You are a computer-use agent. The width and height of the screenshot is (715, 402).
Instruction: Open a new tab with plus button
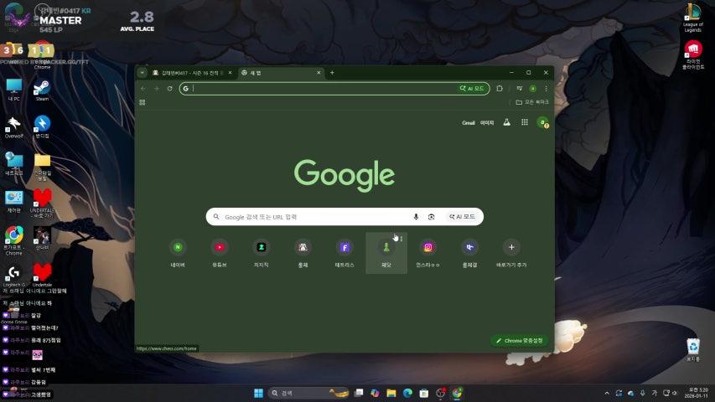point(332,73)
